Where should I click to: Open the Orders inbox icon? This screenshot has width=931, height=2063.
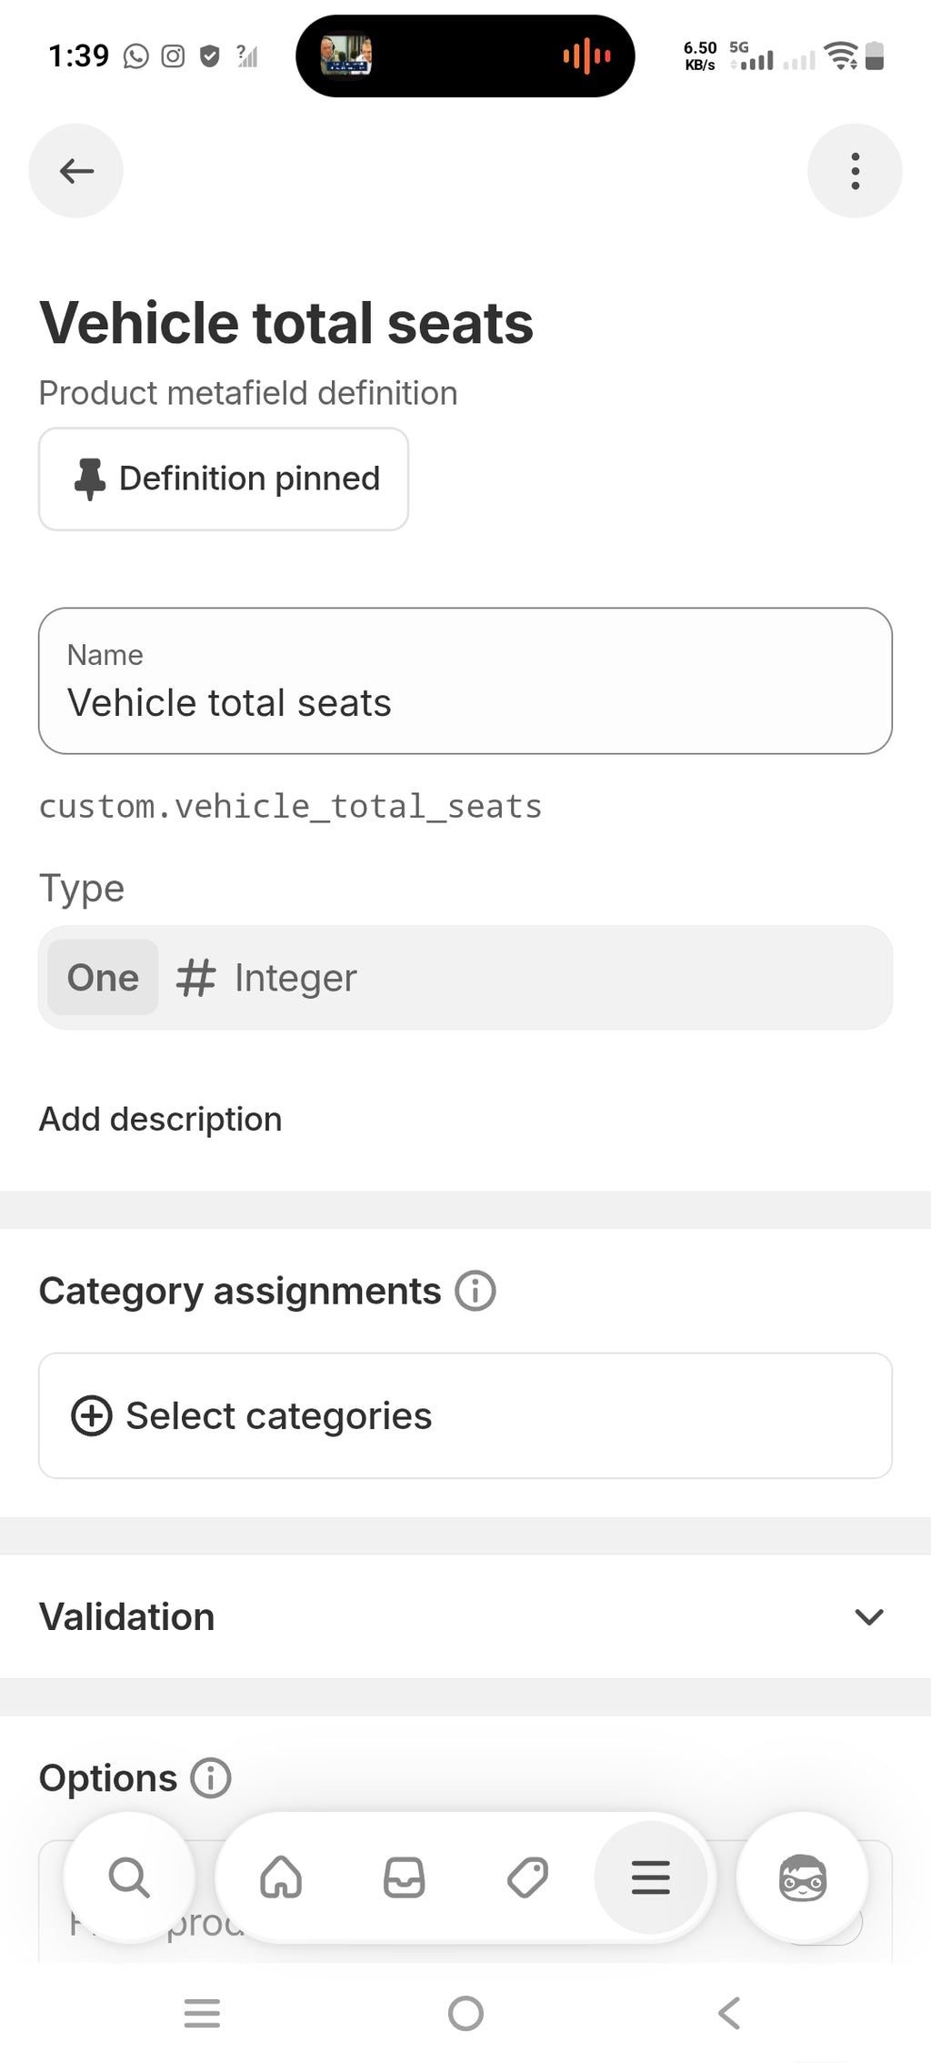click(x=405, y=1877)
